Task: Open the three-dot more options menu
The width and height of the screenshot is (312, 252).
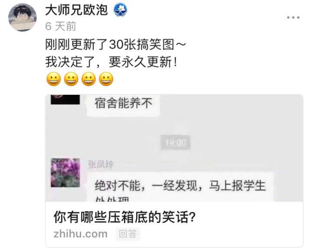Action: click(x=293, y=17)
